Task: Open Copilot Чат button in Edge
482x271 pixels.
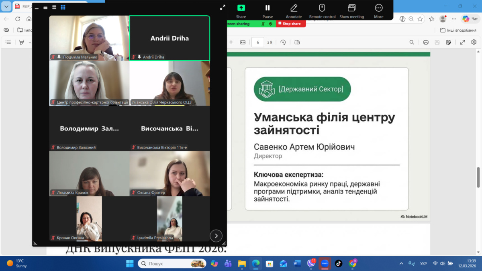Action: [x=470, y=19]
